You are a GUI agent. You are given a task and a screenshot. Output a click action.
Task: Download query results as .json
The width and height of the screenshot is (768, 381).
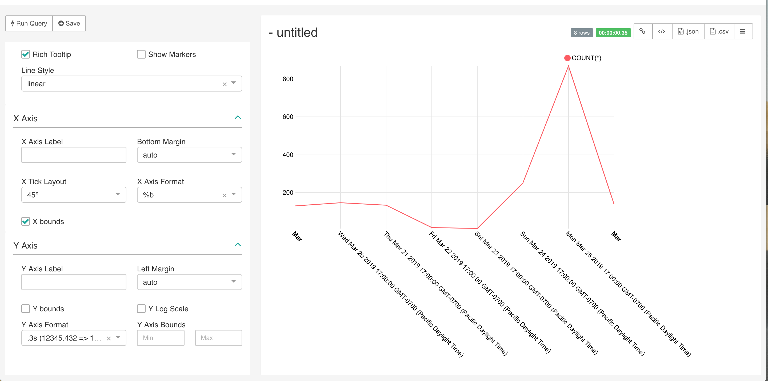[x=688, y=31]
